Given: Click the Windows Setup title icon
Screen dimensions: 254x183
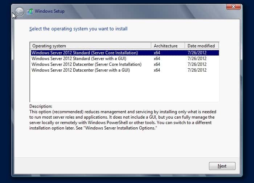Looking at the screenshot, I should 30,12.
